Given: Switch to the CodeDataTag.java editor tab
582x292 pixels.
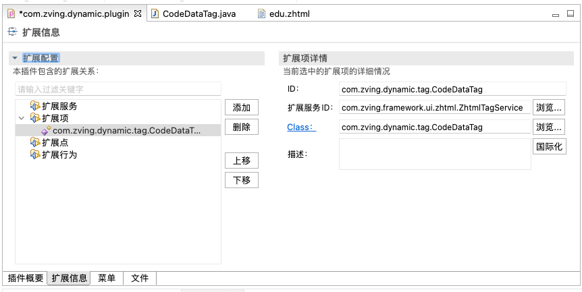Looking at the screenshot, I should [x=195, y=13].
